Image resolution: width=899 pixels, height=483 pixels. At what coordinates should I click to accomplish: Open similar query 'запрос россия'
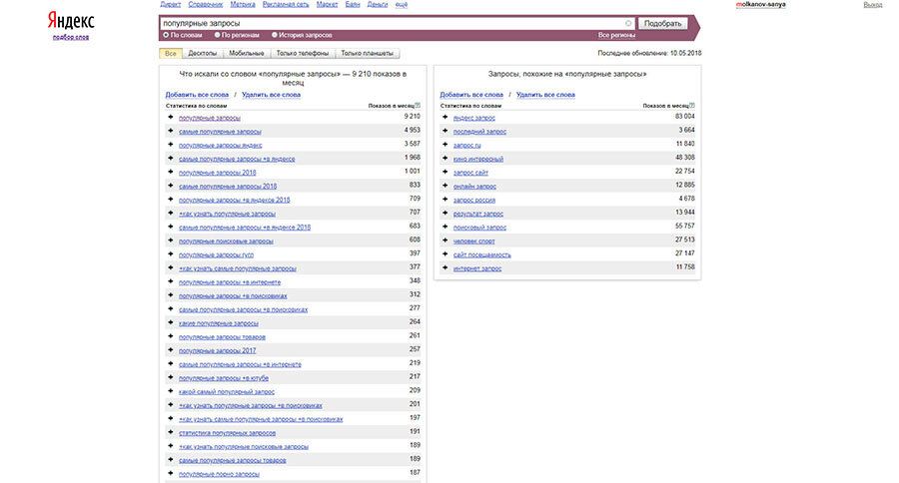point(474,200)
